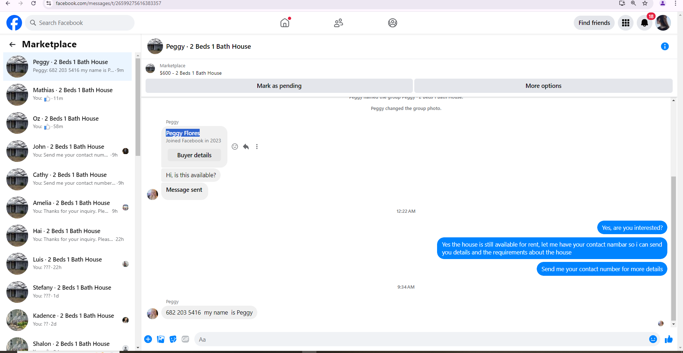Click the 'Hi, is this available?' message
This screenshot has height=353, width=683.
click(x=191, y=175)
